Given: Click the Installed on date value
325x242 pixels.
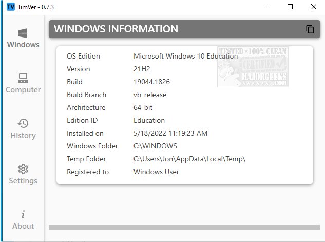Looking at the screenshot, I should point(170,133).
